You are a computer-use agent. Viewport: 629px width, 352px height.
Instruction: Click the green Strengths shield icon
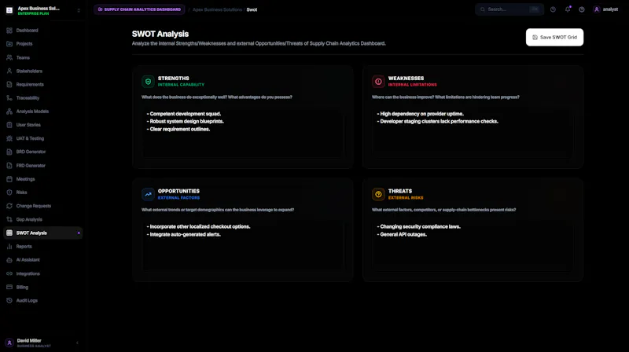pos(148,82)
